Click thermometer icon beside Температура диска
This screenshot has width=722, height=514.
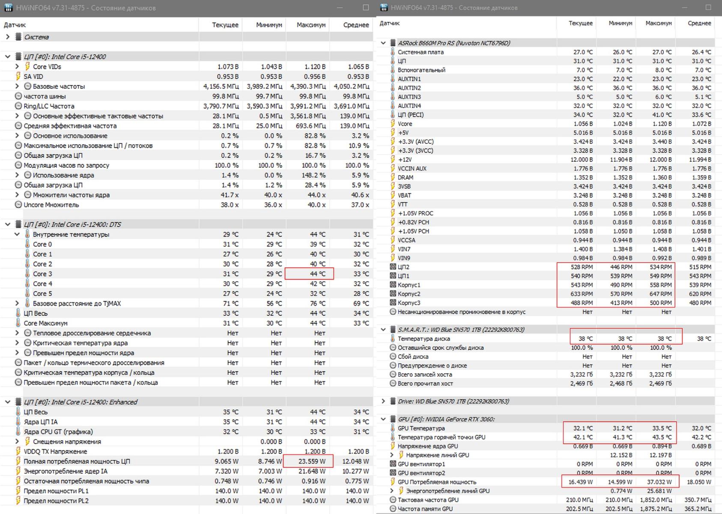[393, 338]
